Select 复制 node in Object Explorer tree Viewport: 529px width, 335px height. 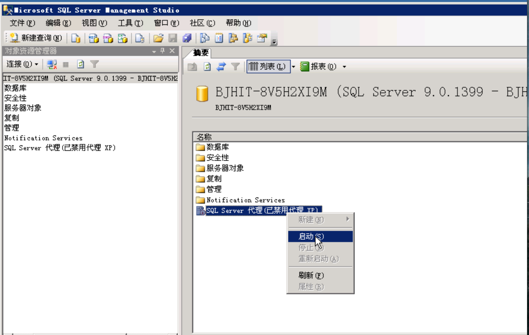point(11,118)
